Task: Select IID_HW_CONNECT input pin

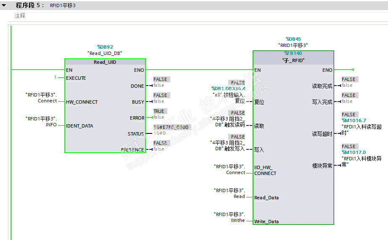Action: [x=265, y=170]
